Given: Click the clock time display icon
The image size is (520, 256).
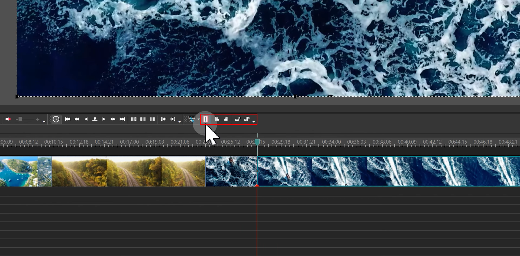Looking at the screenshot, I should pos(56,119).
